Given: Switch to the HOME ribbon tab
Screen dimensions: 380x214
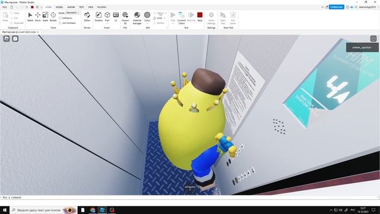Looking at the screenshot, I should (x=49, y=7).
